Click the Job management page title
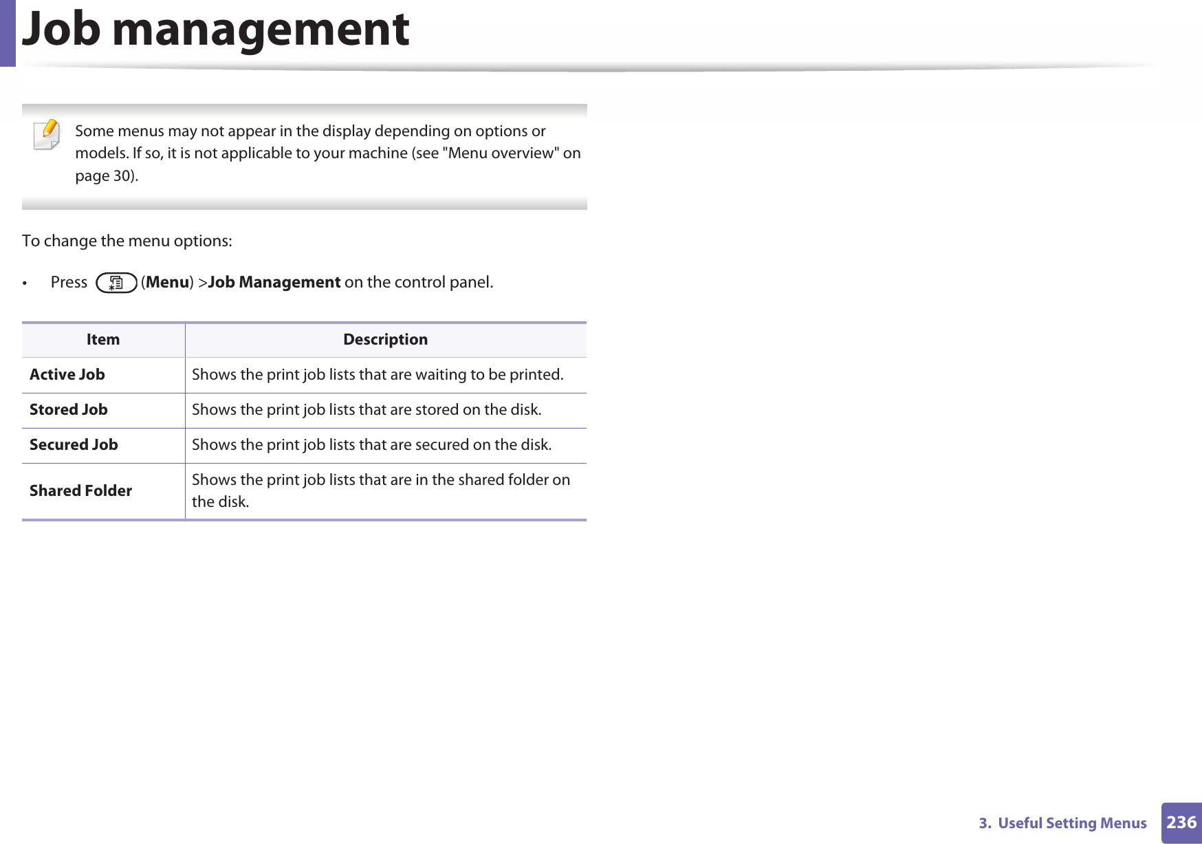 coord(216,30)
